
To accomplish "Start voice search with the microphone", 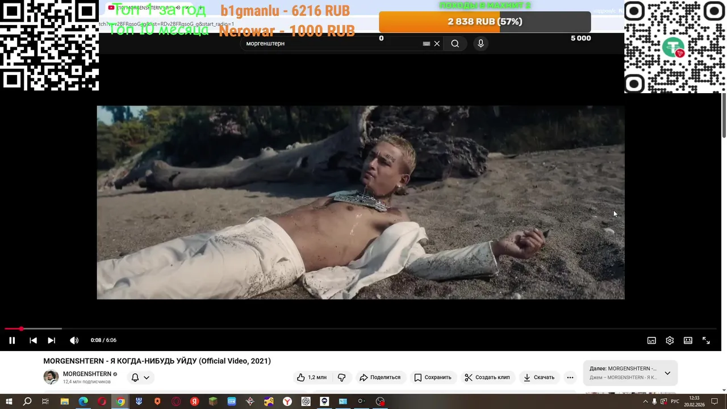I will pyautogui.click(x=481, y=43).
